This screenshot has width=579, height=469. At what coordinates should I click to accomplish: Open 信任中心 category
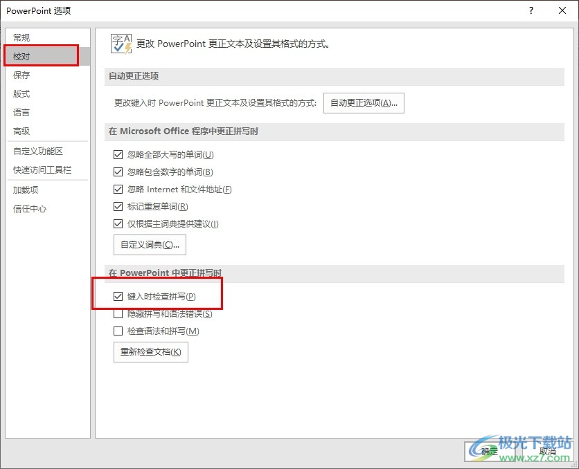(x=30, y=208)
